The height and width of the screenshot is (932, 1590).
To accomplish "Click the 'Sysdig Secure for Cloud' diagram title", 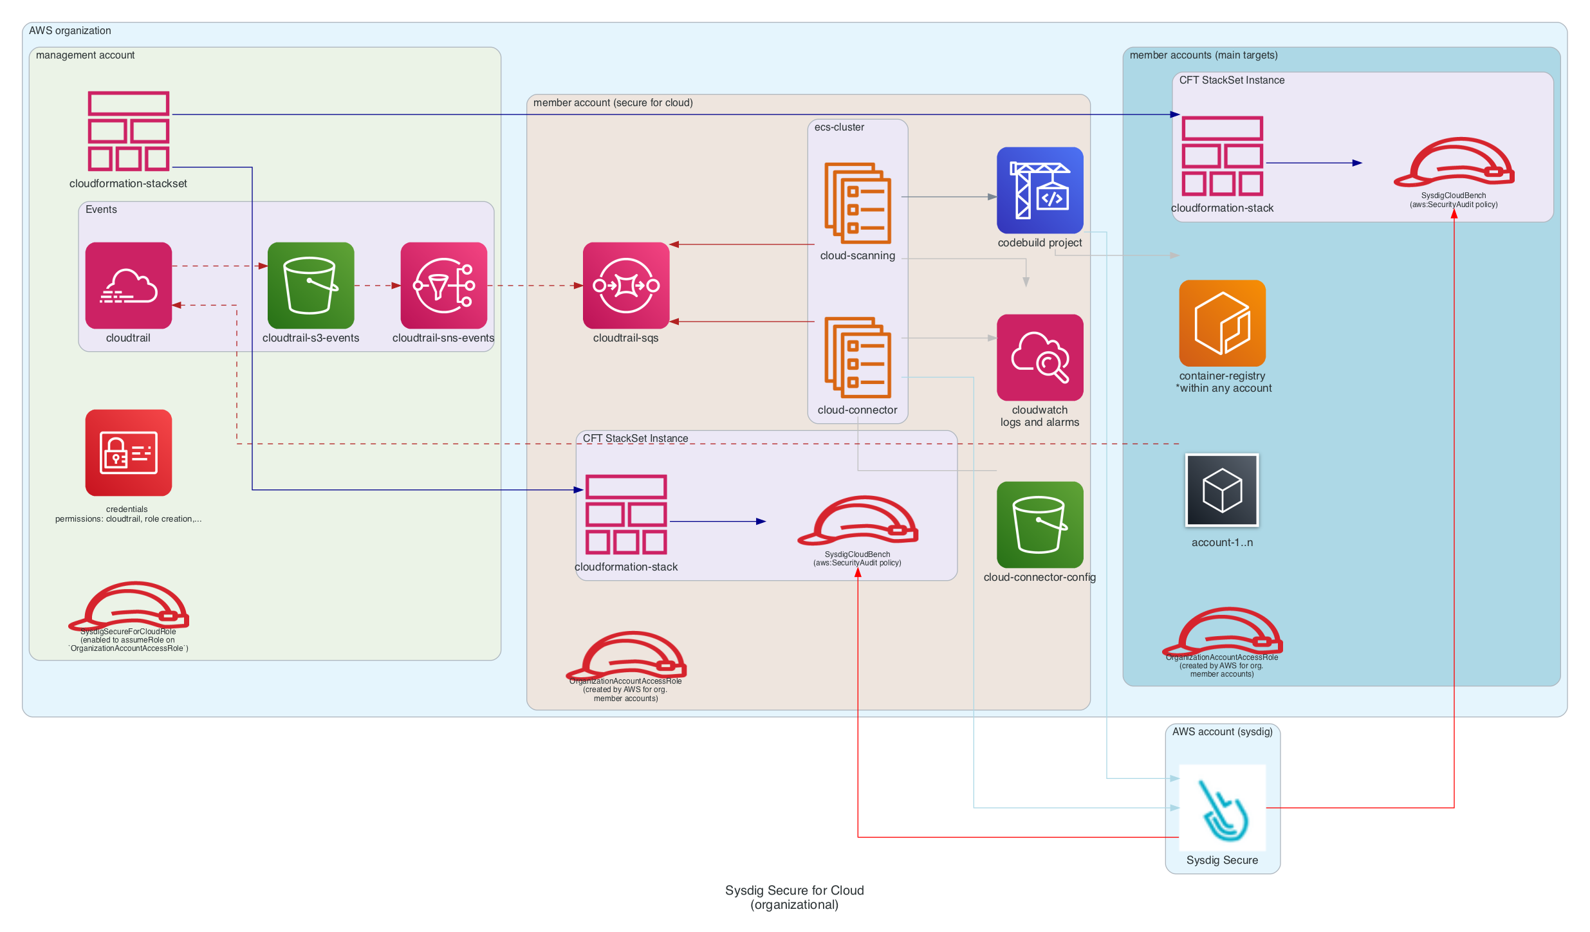I will click(x=793, y=890).
